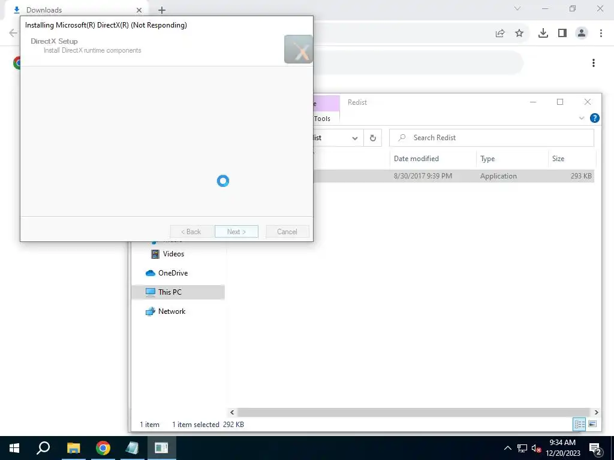614x460 pixels.
Task: Open the Tools ribbon tab in Explorer
Action: pyautogui.click(x=322, y=119)
